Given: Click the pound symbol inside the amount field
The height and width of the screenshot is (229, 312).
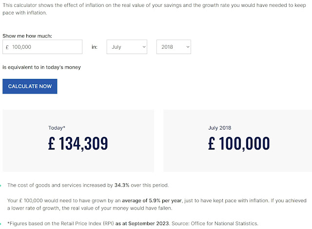Looking at the screenshot, I should 7,47.
